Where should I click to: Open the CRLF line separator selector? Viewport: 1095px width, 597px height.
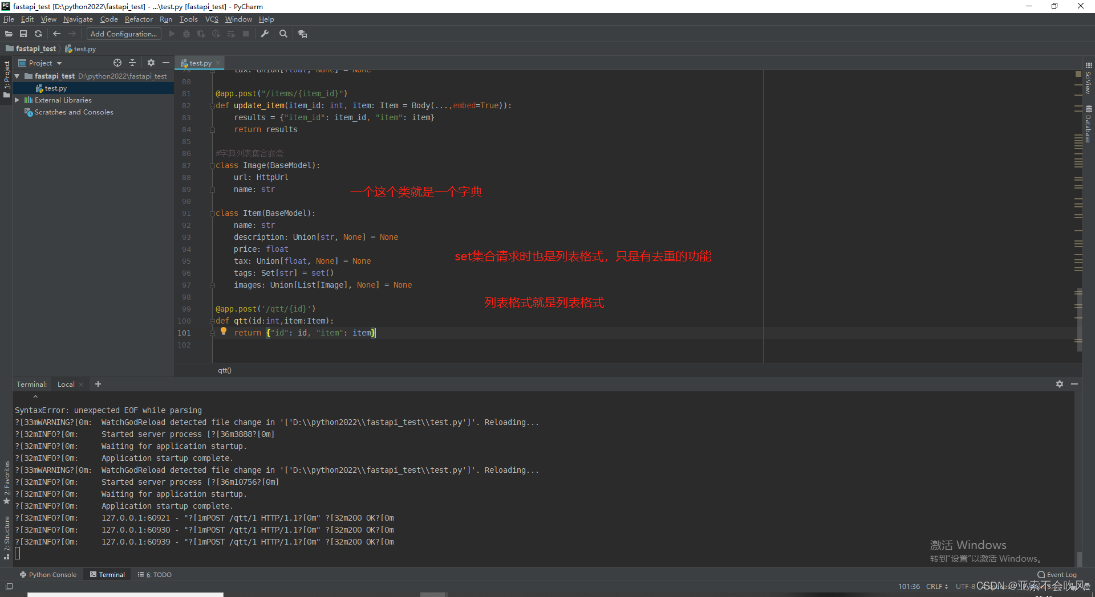point(936,586)
